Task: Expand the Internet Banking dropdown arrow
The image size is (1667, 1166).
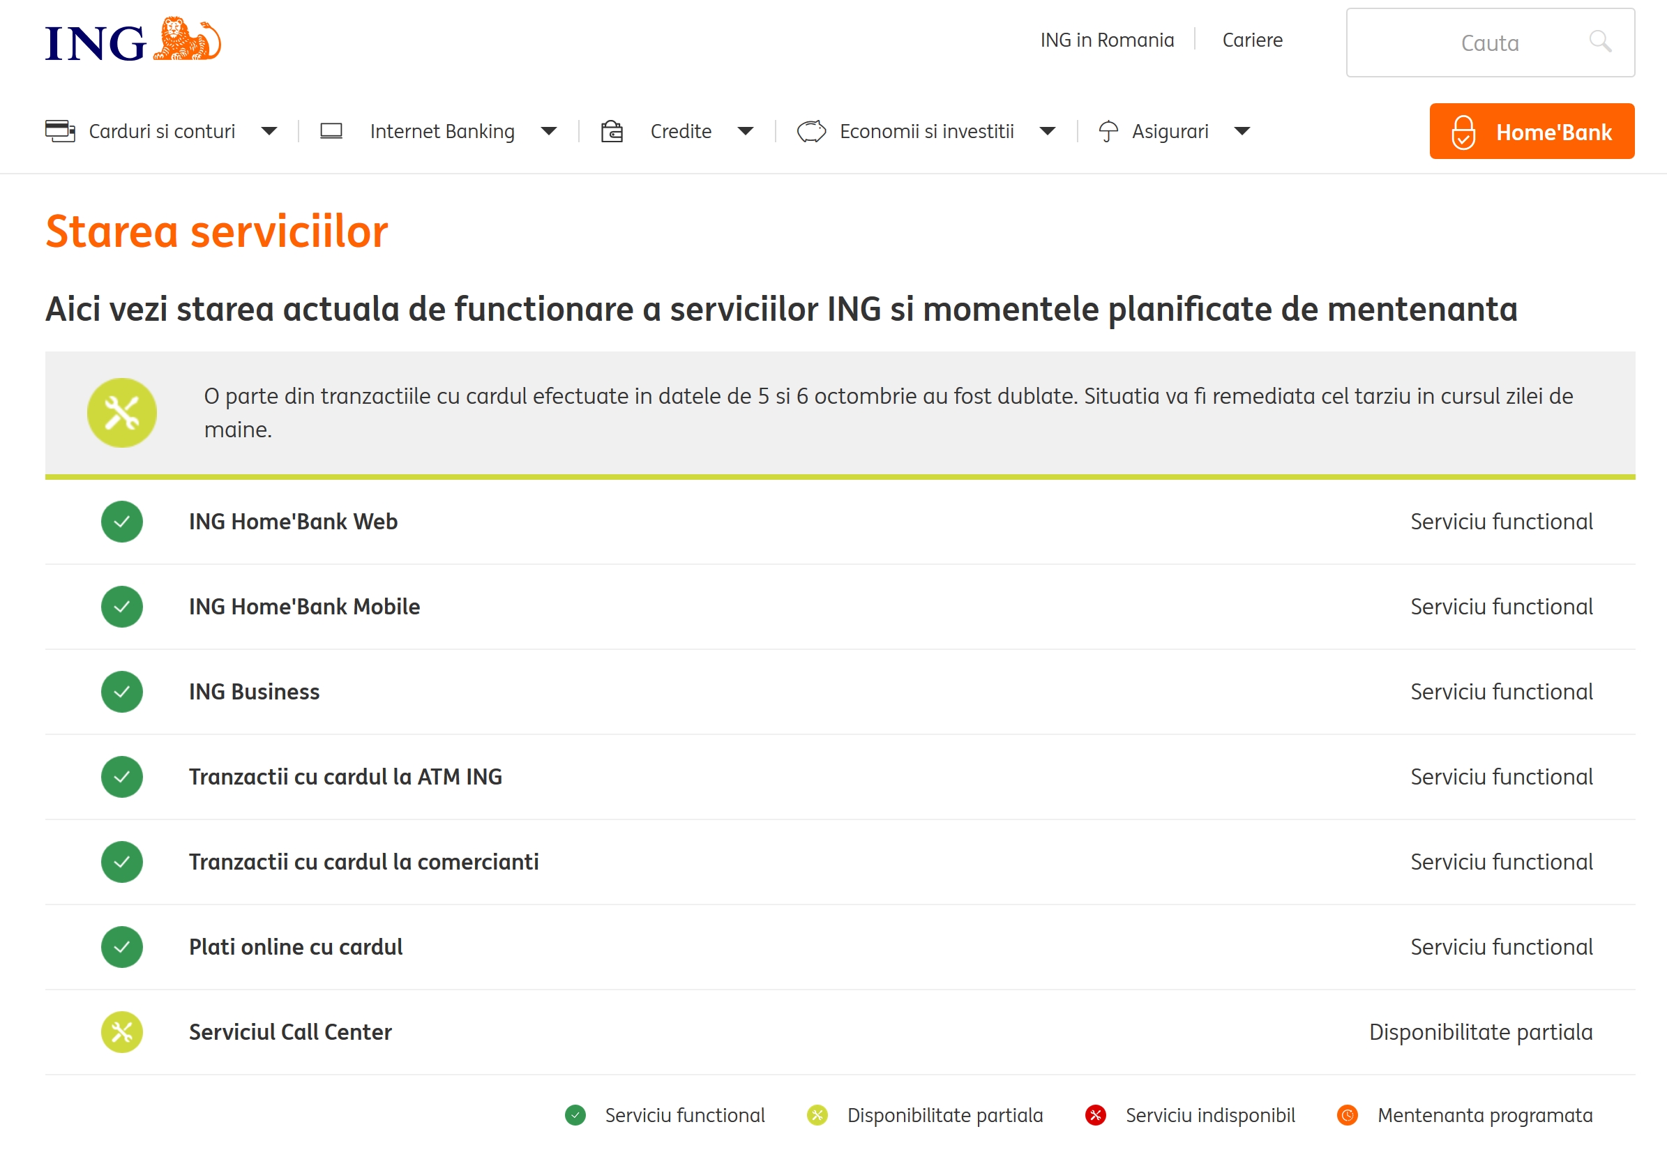Action: tap(549, 131)
